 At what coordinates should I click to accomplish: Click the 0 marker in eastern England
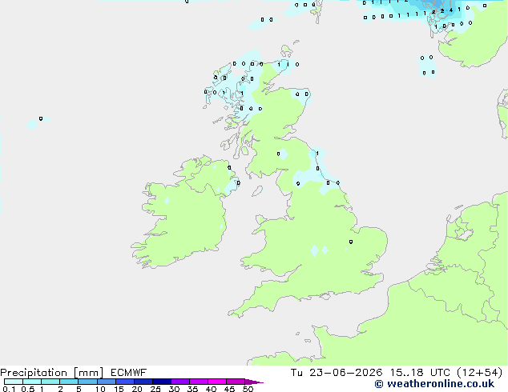pos(351,242)
